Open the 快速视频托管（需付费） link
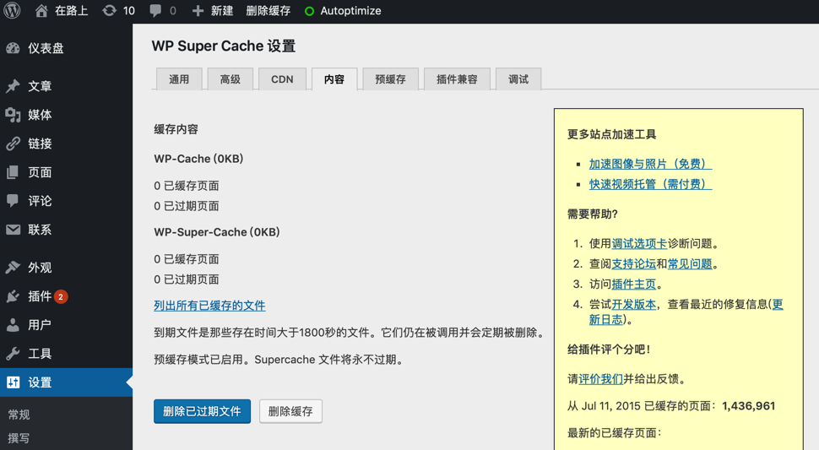Screen dimensions: 819x450 [650, 184]
